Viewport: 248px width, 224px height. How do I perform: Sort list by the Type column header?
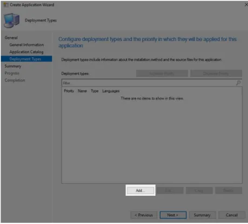[95, 91]
